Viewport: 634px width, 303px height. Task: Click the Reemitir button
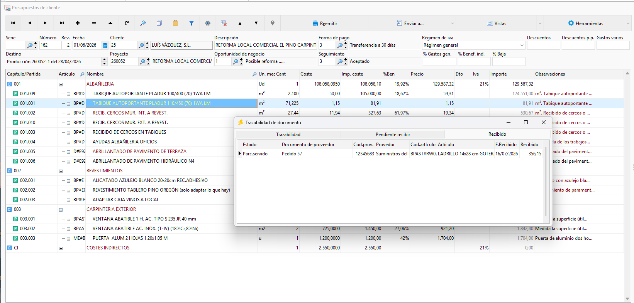325,24
